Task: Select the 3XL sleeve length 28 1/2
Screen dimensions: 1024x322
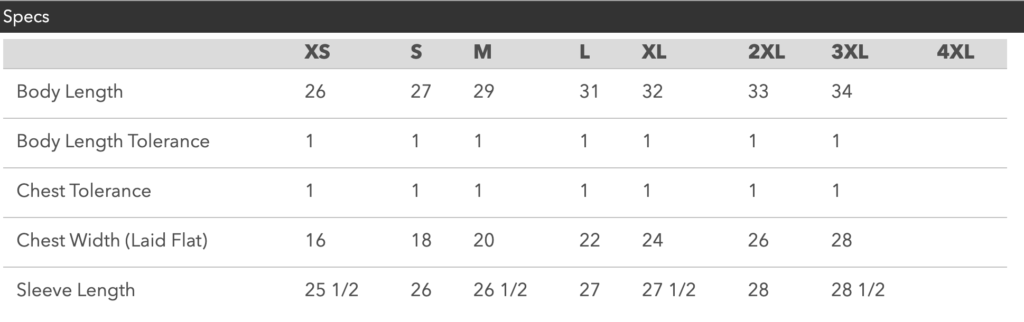Action: pyautogui.click(x=858, y=290)
